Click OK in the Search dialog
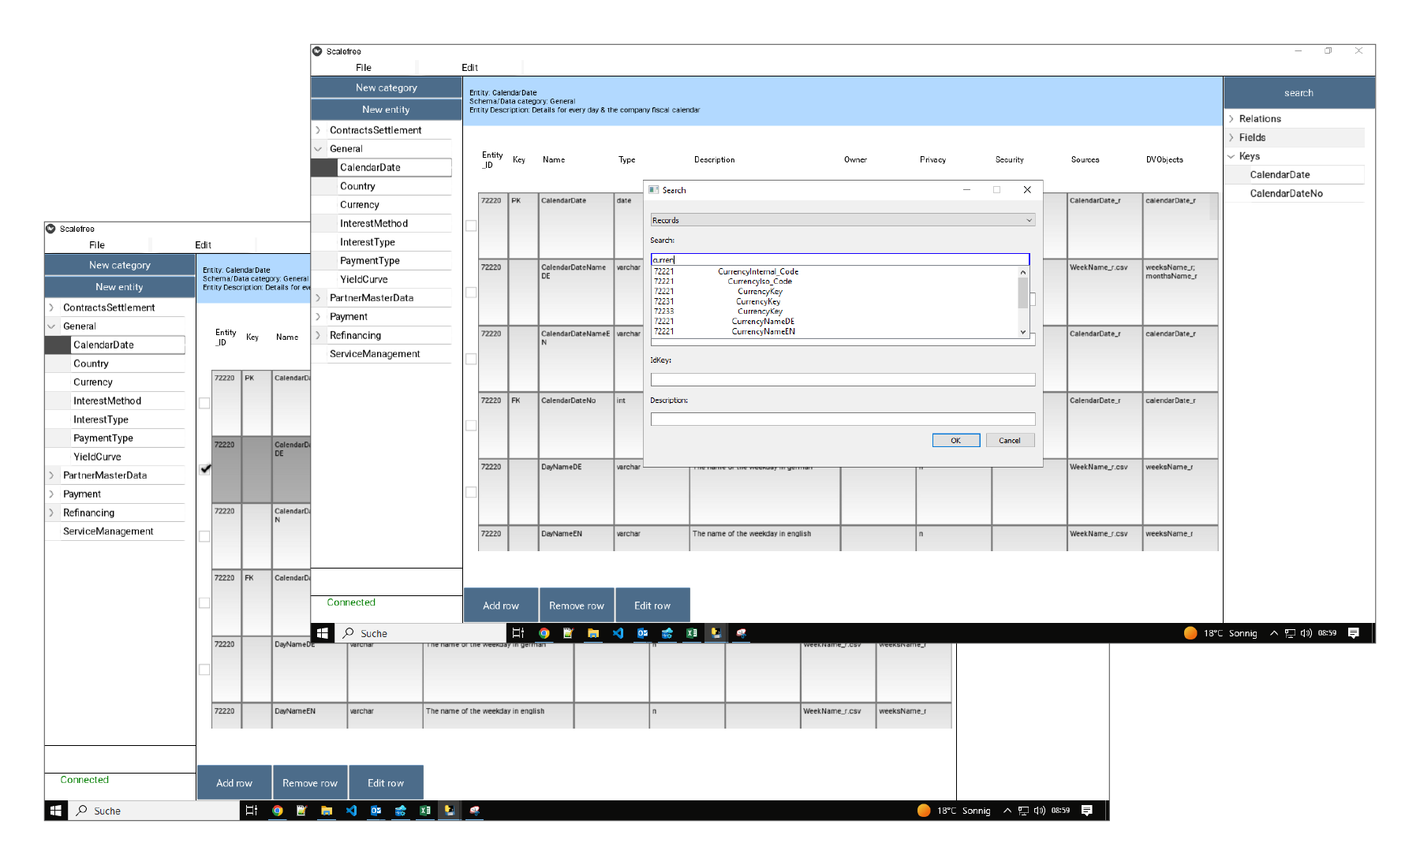Viewport: 1420px width, 865px height. coord(955,440)
